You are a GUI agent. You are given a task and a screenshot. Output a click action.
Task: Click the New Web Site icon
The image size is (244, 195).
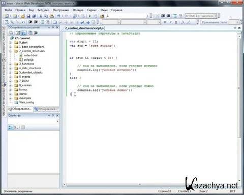pyautogui.click(x=7, y=16)
